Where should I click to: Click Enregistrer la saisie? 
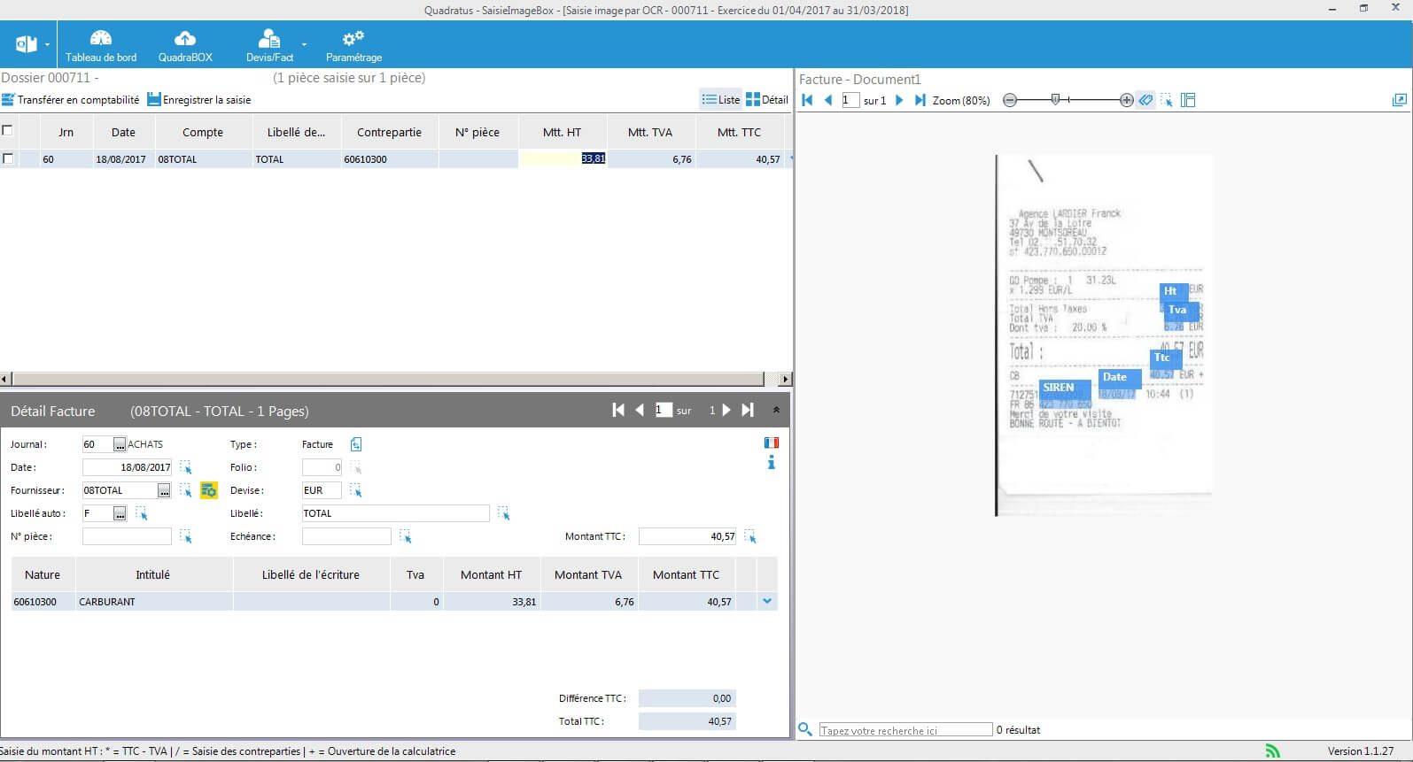tap(199, 100)
